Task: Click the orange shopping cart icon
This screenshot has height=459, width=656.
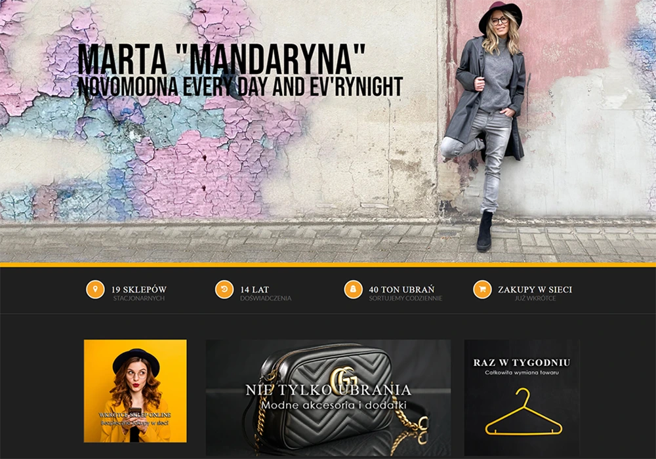Action: click(482, 290)
